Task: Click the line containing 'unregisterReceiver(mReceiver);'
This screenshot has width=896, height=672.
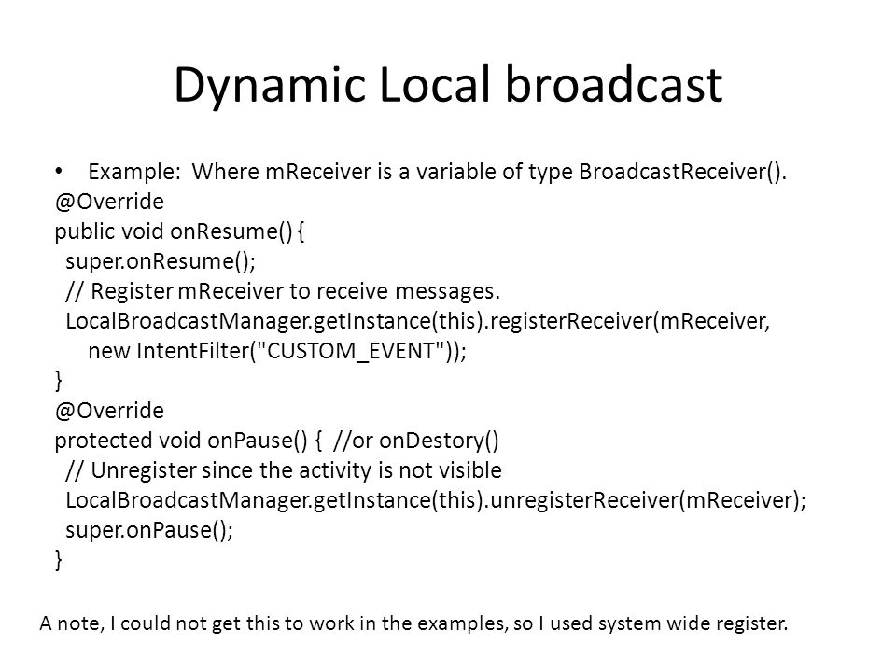Action: coord(436,500)
